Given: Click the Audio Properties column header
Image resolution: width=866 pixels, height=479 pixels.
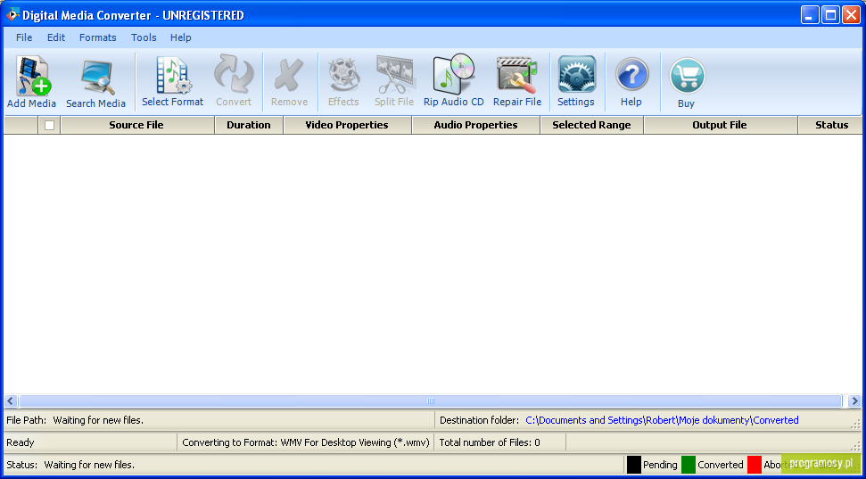Looking at the screenshot, I should coord(475,125).
